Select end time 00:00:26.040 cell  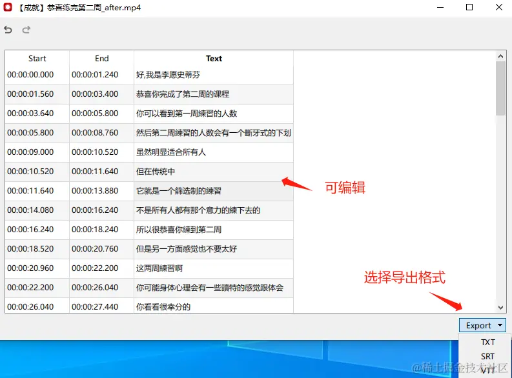101,288
